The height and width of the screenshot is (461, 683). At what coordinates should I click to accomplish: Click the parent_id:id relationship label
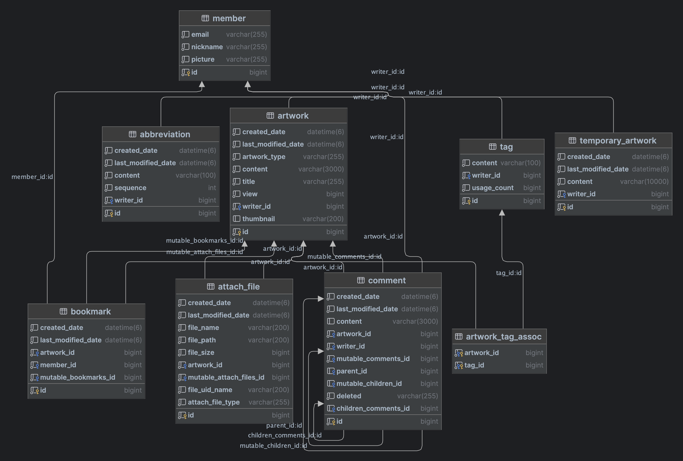click(x=284, y=426)
